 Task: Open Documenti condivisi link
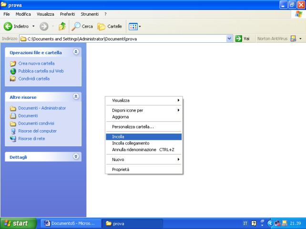[36, 124]
